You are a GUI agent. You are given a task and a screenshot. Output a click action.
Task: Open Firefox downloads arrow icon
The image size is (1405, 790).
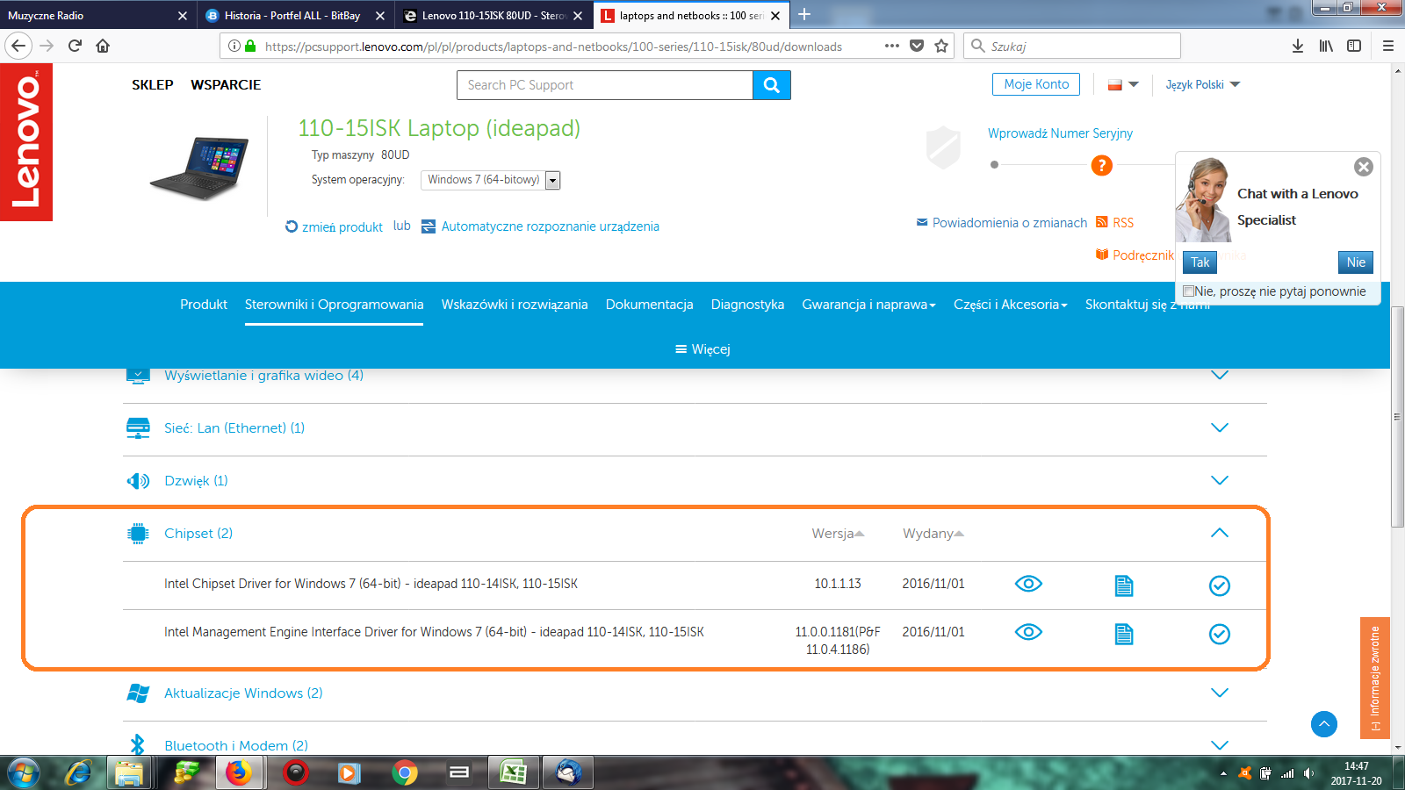[x=1298, y=46]
